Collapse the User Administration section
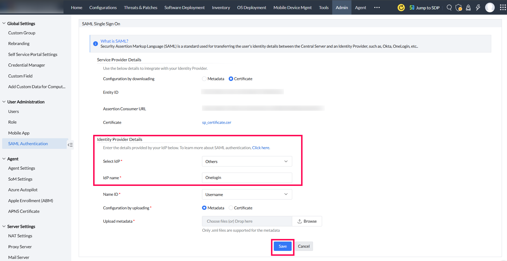Image resolution: width=507 pixels, height=261 pixels. [4, 102]
